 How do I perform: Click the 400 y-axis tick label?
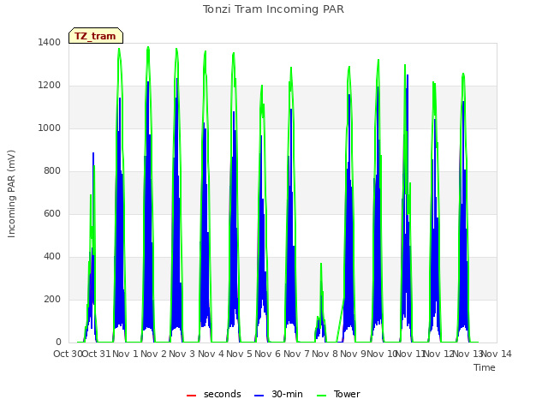(x=52, y=257)
